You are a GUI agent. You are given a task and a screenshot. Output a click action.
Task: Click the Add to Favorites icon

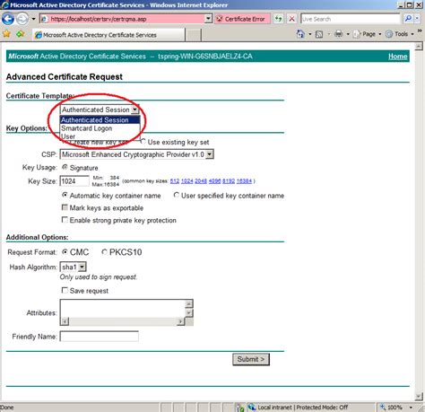[21, 34]
